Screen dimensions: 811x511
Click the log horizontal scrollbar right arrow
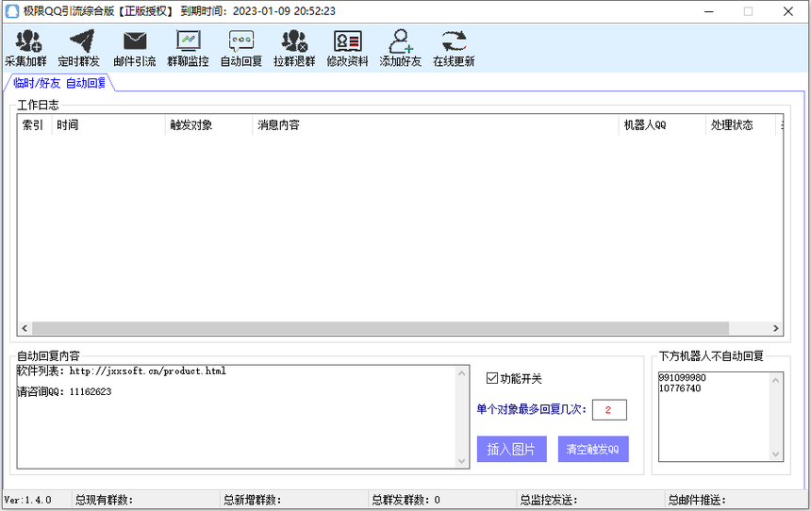776,328
